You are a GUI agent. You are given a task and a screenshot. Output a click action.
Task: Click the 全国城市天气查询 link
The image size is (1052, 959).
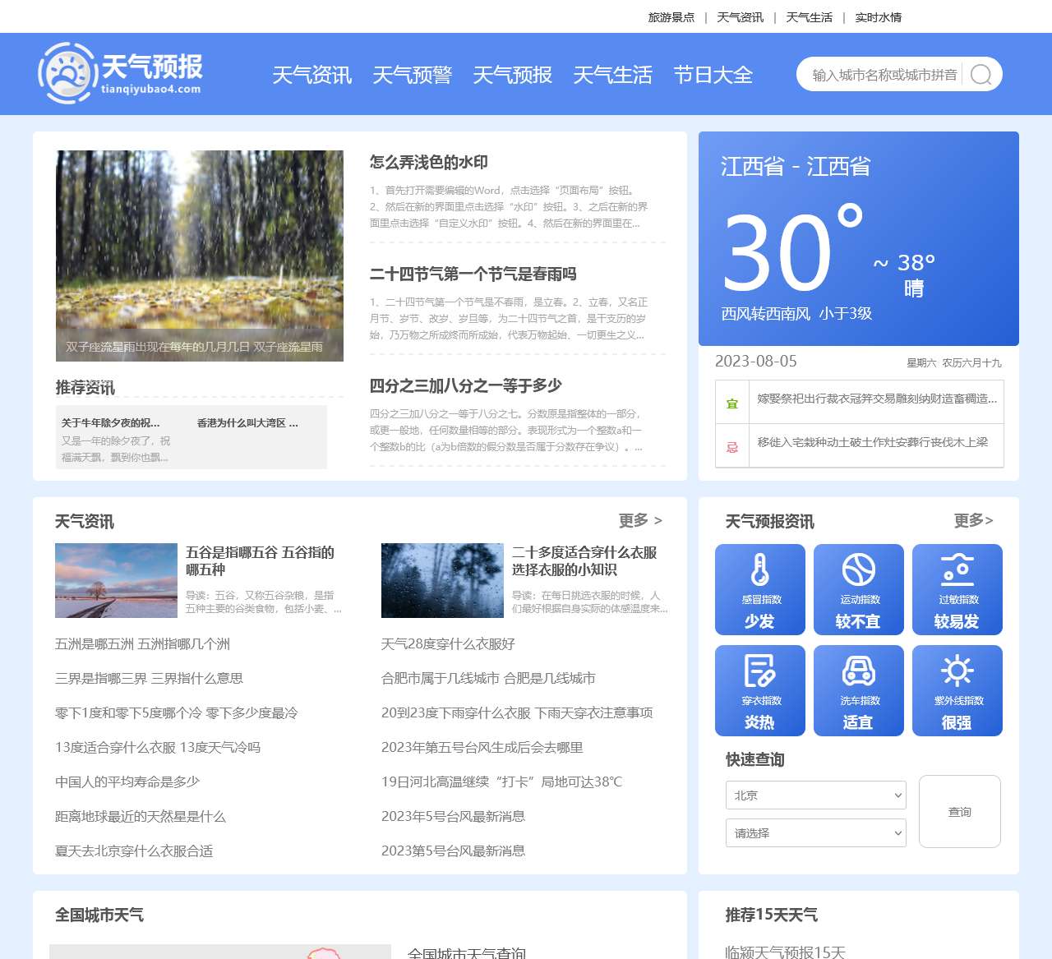point(467,952)
